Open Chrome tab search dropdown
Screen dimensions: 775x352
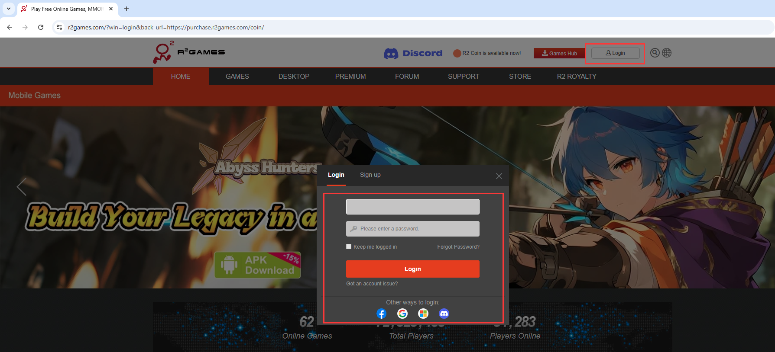coord(9,9)
